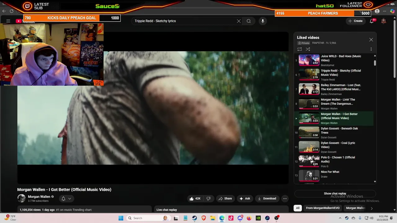Viewport: 397px width, 223px height.
Task: Open more actions ellipsis beside Download
Action: coord(285,199)
